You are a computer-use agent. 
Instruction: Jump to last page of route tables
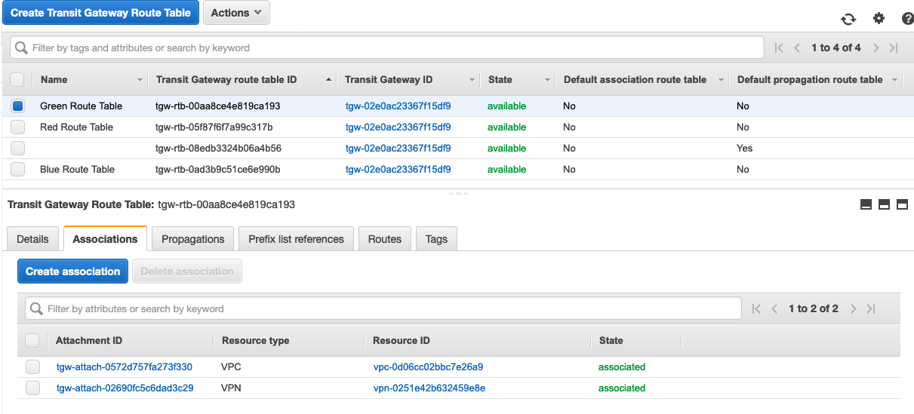894,48
